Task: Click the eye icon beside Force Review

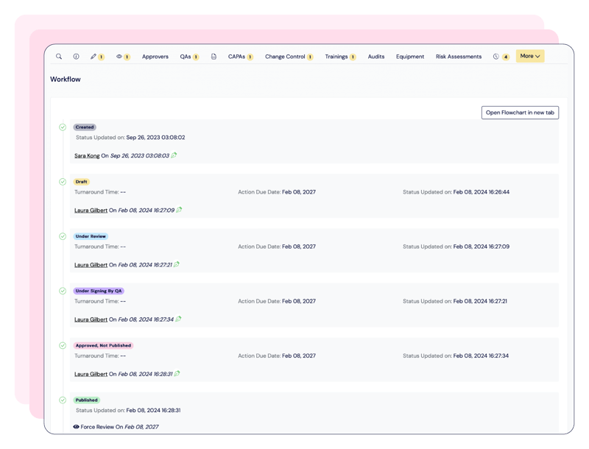Action: tap(76, 427)
